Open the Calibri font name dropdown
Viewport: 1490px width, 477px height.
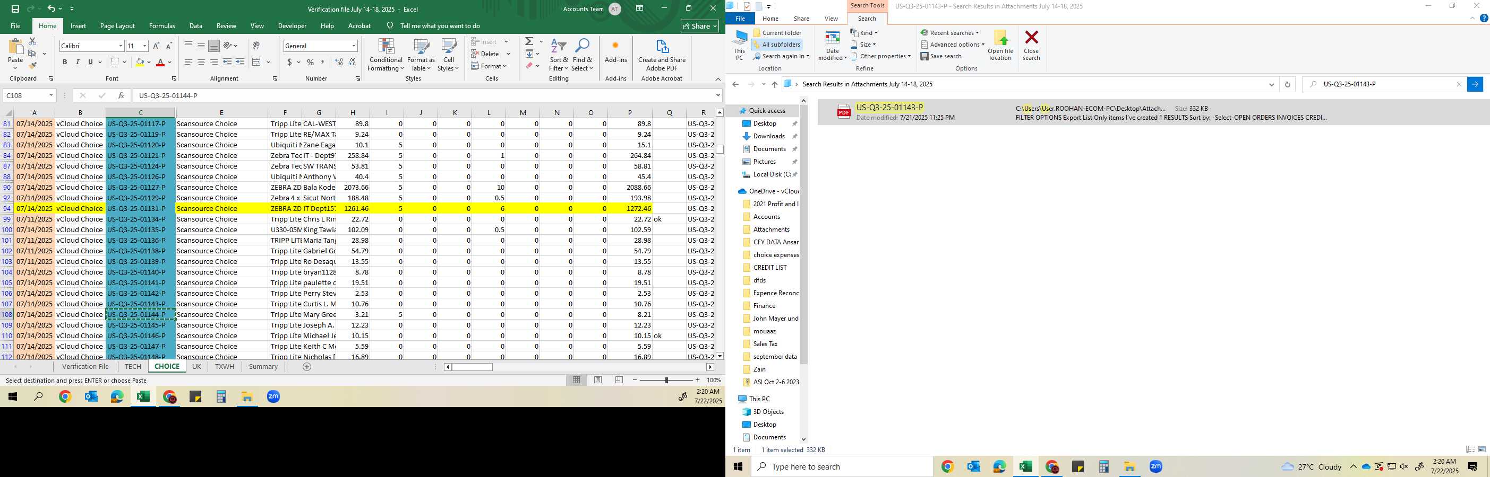[121, 46]
